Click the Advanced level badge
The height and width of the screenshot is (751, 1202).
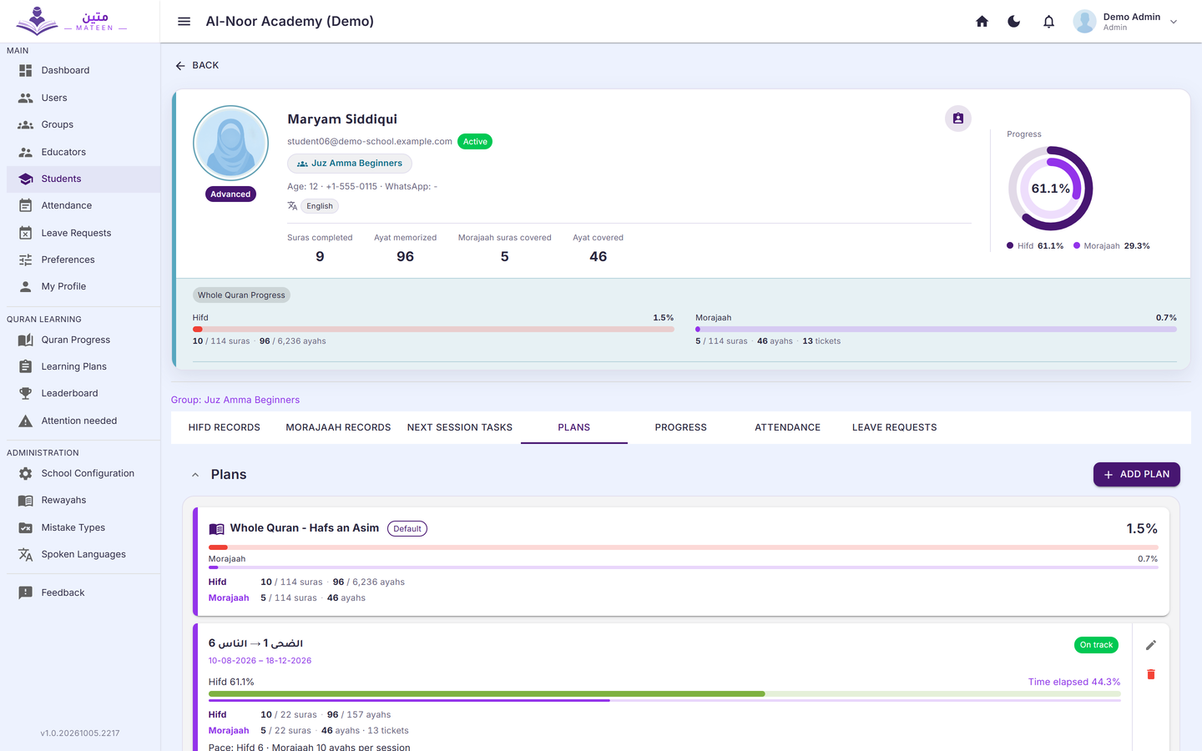pos(230,194)
